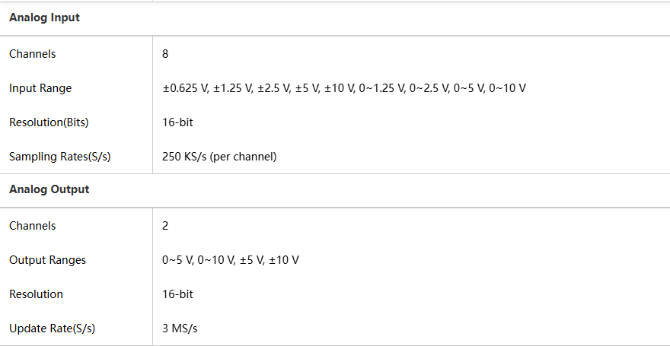Click the 3 MS/s update rate value
This screenshot has width=670, height=346.
(x=180, y=329)
